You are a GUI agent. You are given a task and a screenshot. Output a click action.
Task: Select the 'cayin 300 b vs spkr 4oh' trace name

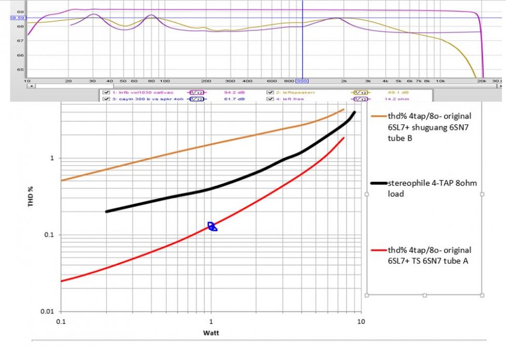coord(151,99)
